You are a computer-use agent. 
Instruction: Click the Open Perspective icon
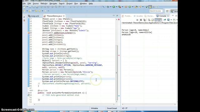point(167,11)
